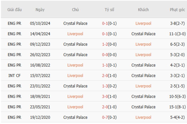This screenshot has height=124, width=187.
Task: Select the "Chủ" column header
Action: tap(75, 9)
